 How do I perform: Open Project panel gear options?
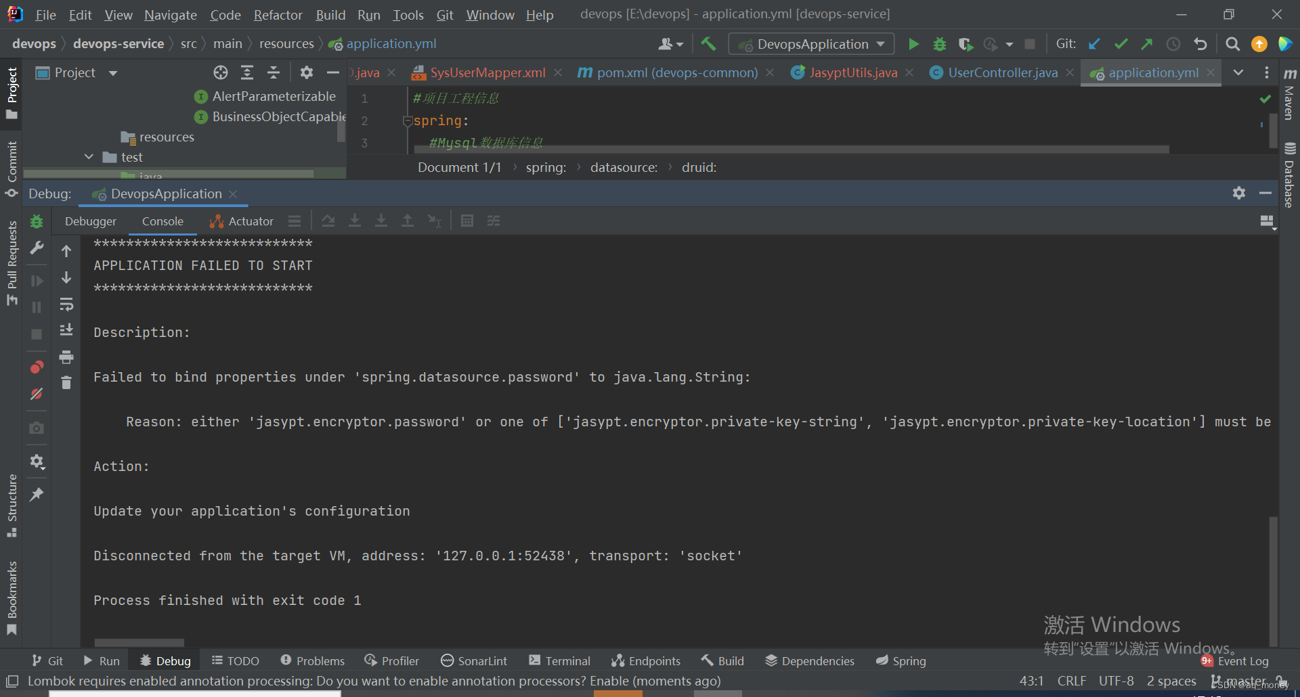click(x=307, y=72)
